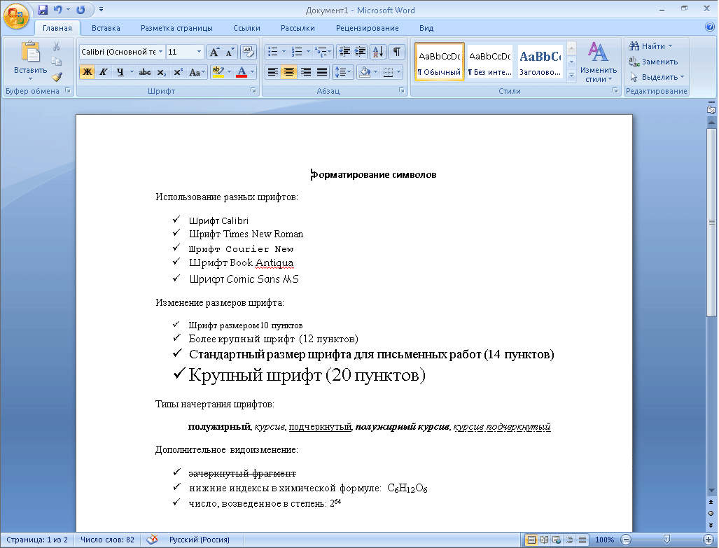
Task: Justify paragraph text
Action: (322, 72)
